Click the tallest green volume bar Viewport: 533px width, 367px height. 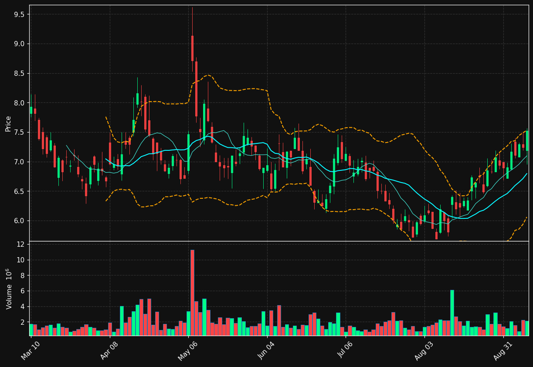pos(452,313)
